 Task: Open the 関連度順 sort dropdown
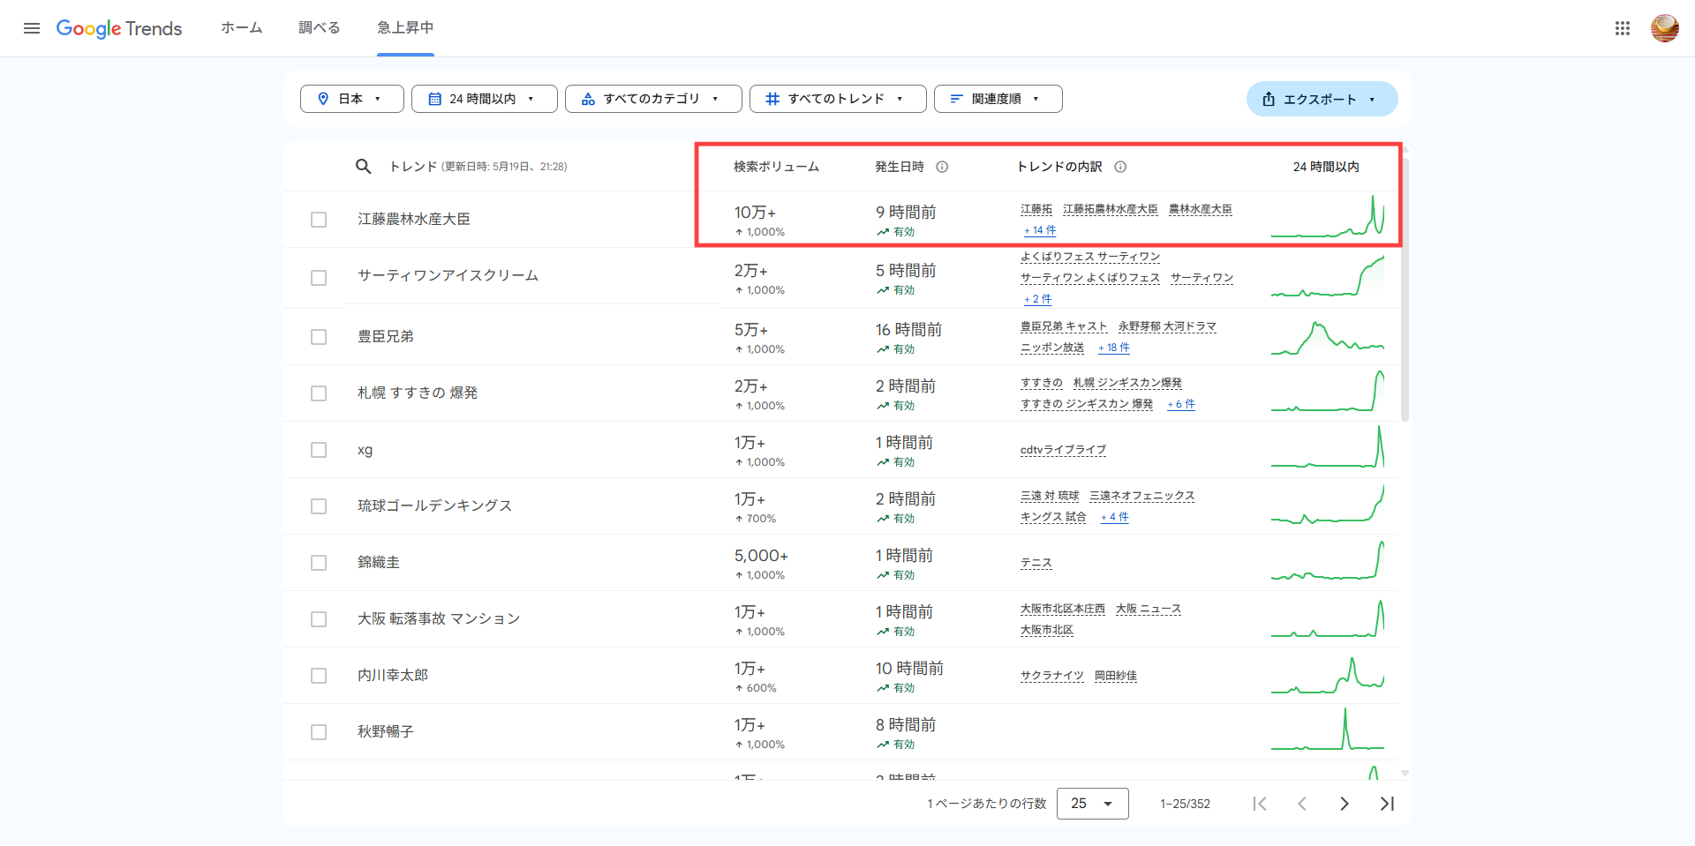[998, 99]
